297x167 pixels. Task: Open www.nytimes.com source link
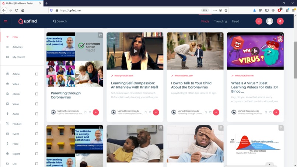184,76
